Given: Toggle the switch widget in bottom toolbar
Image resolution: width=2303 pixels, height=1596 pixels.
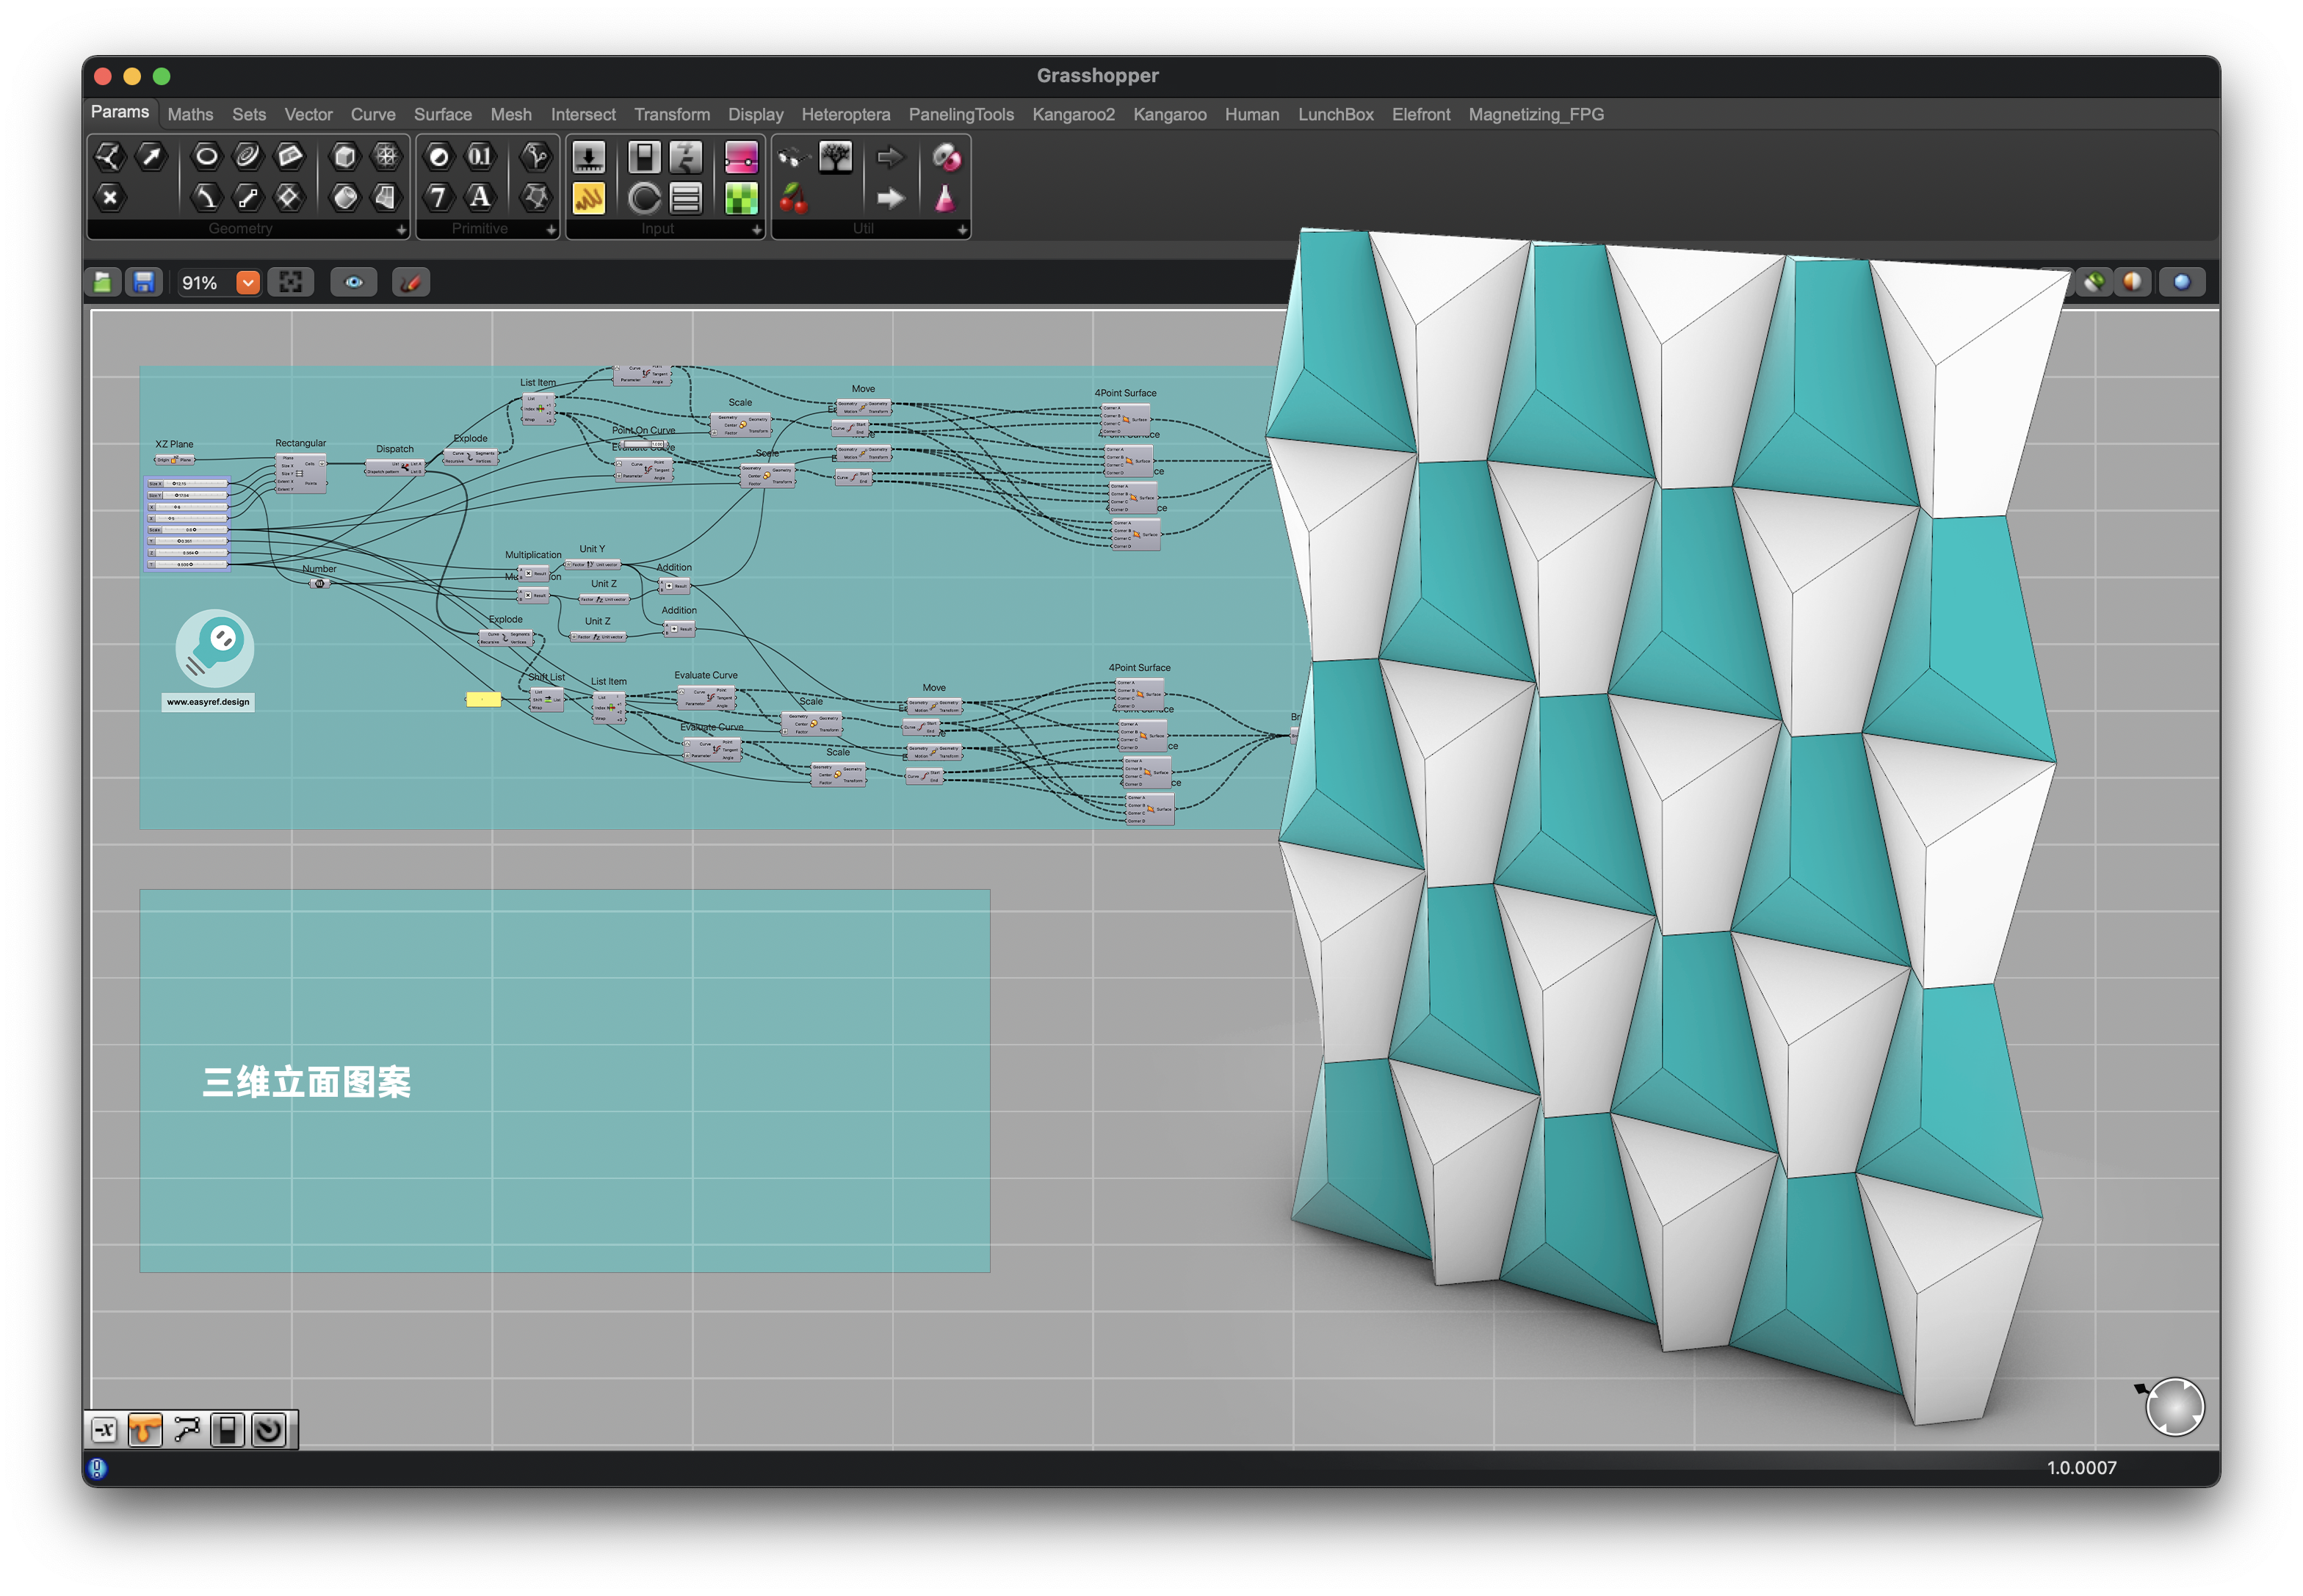Looking at the screenshot, I should click(x=227, y=1430).
